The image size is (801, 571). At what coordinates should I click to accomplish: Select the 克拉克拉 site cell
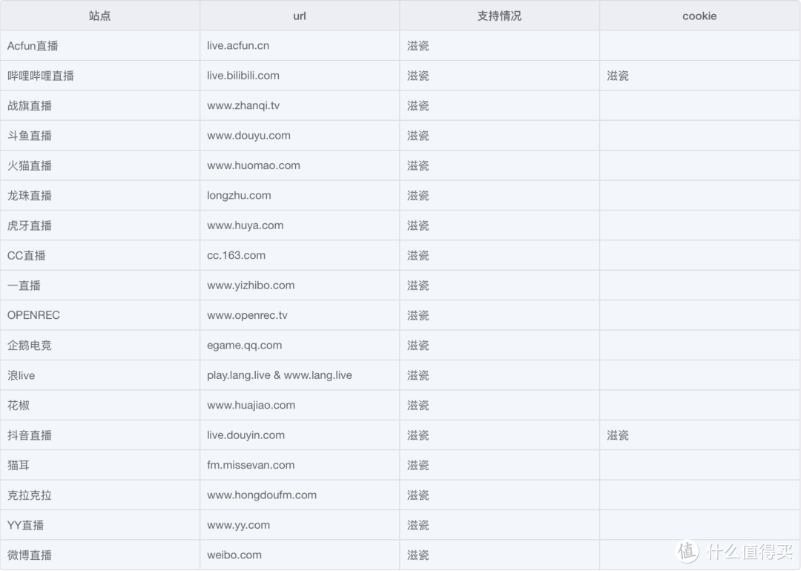click(x=99, y=495)
